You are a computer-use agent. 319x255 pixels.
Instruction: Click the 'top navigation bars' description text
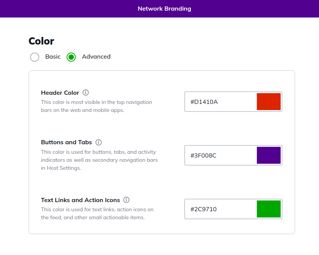pos(96,106)
